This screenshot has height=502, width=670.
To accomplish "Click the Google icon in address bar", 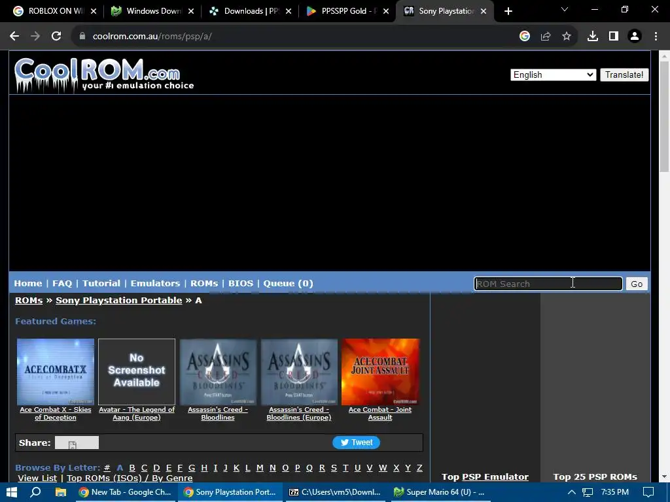I will point(525,37).
